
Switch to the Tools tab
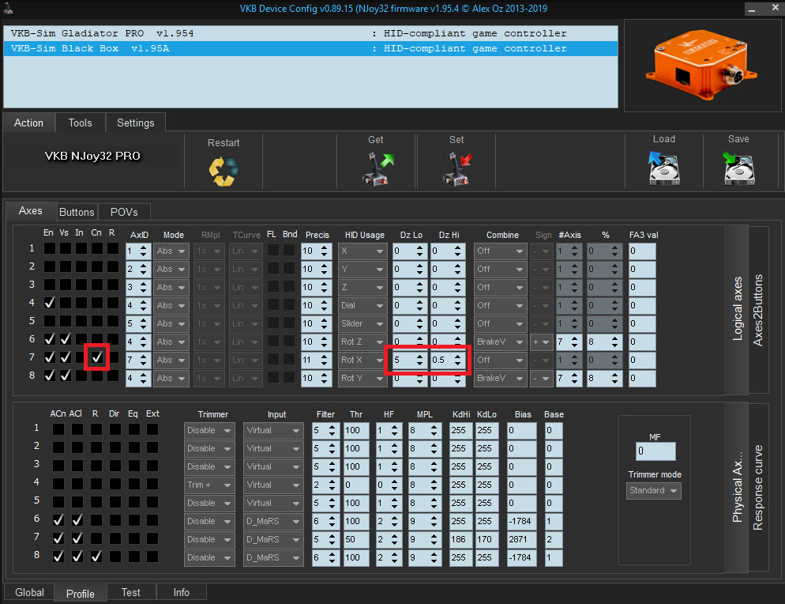point(80,123)
